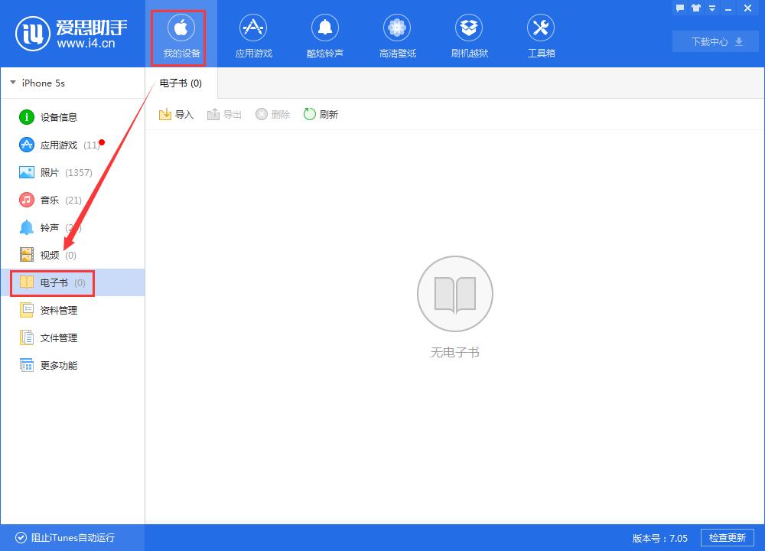The width and height of the screenshot is (765, 551).
Task: Click the 导入 import button
Action: click(x=176, y=114)
